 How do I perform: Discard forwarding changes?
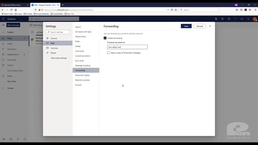[x=200, y=26]
